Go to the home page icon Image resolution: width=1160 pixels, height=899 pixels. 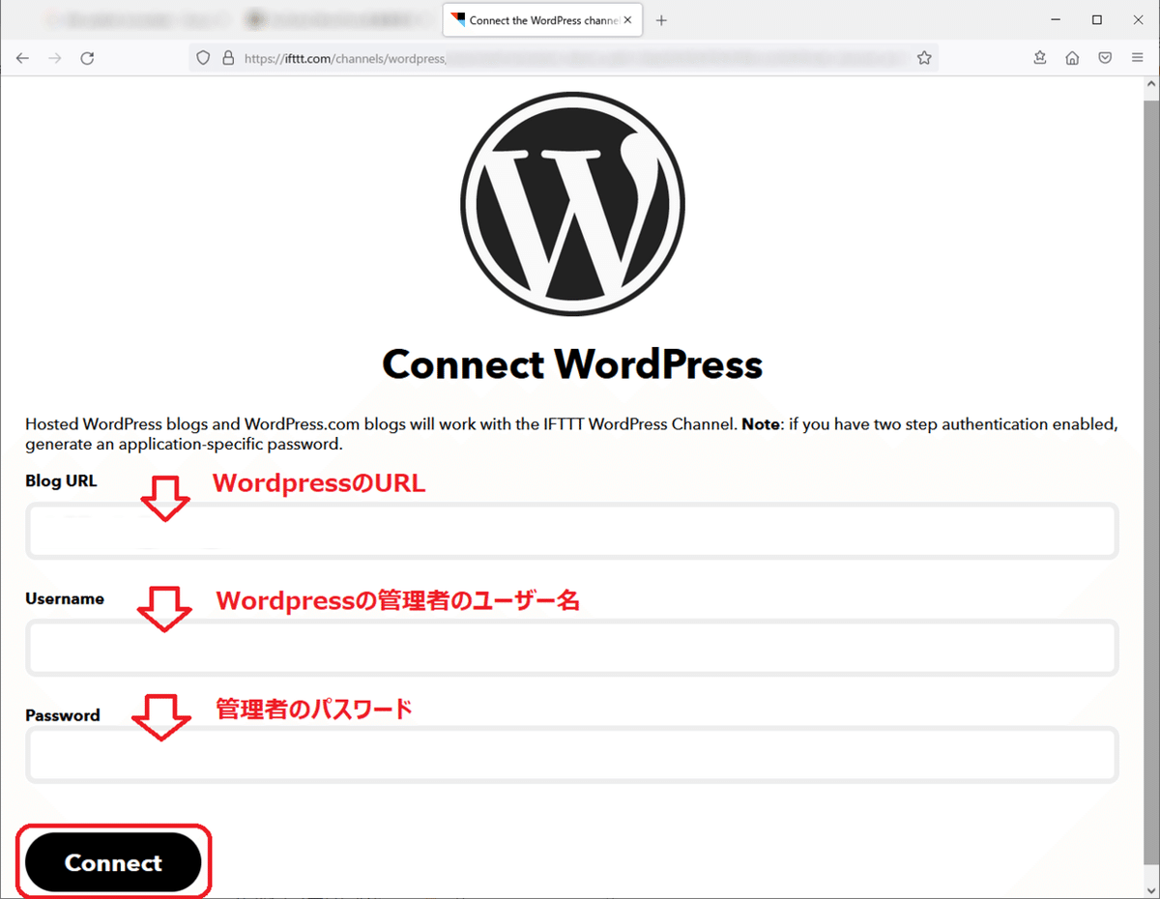(1072, 58)
